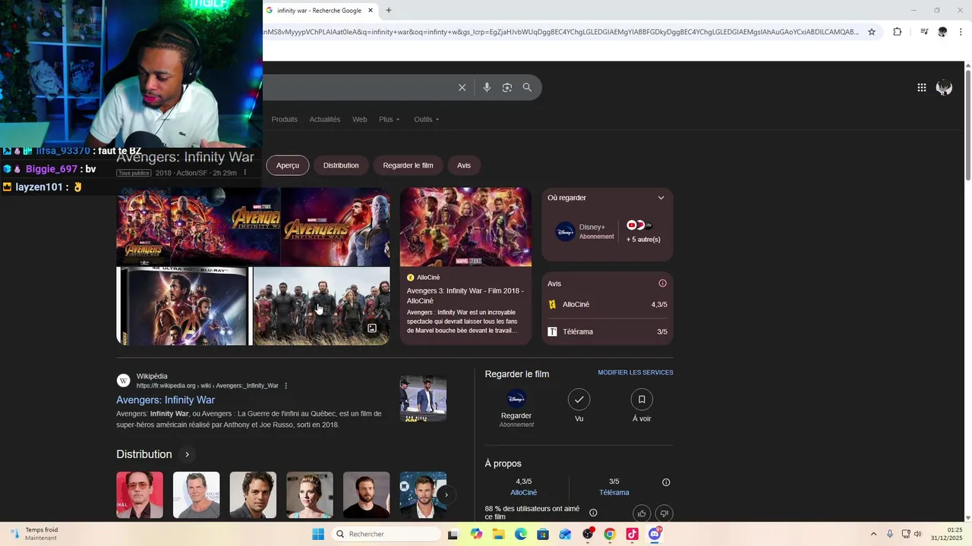Open the 4K Ultra HD Blu-ray image
Screen dimensions: 972x546
[183, 306]
